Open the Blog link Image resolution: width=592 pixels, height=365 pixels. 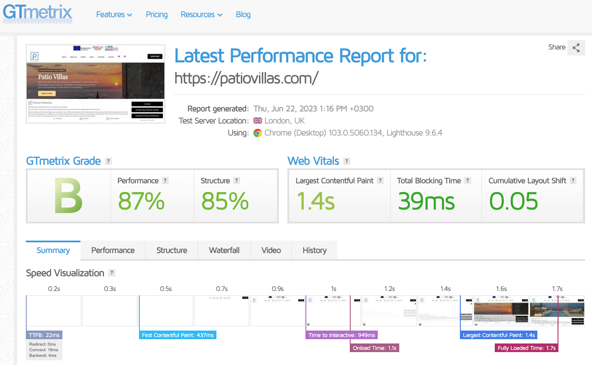(x=243, y=15)
